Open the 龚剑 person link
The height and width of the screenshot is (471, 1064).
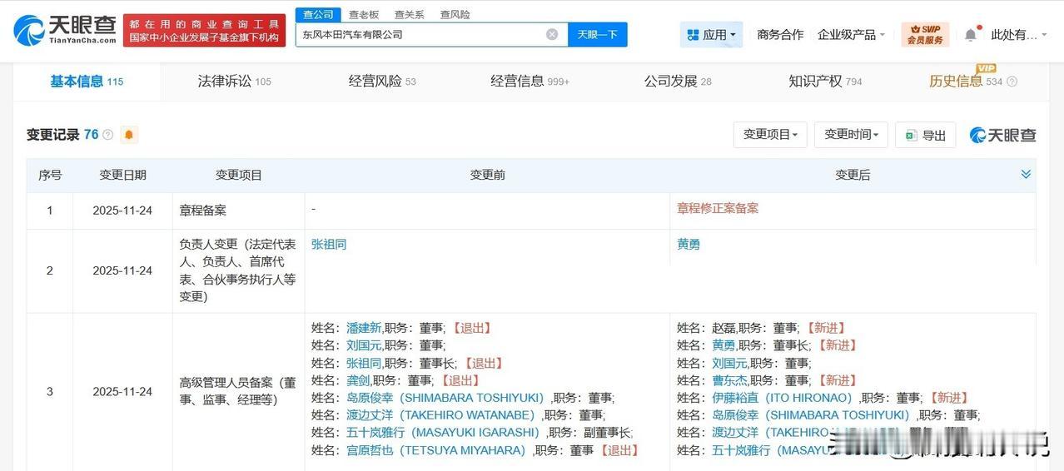pyautogui.click(x=358, y=380)
